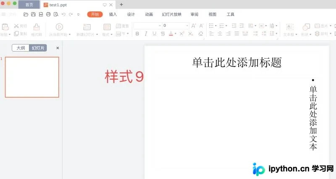
Task: Click the Copy icon
Action: [16, 34]
